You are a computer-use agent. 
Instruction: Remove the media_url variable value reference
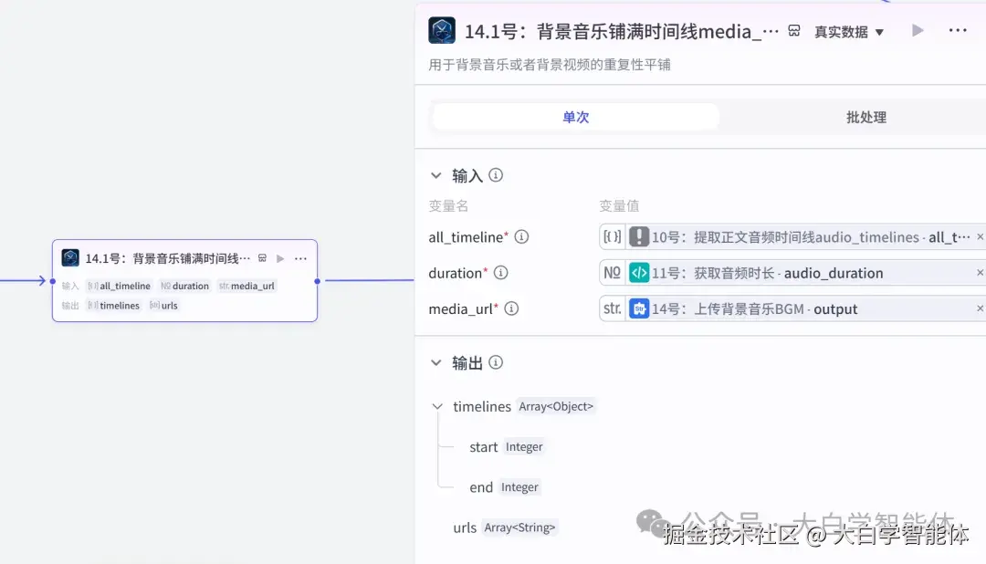tap(980, 308)
